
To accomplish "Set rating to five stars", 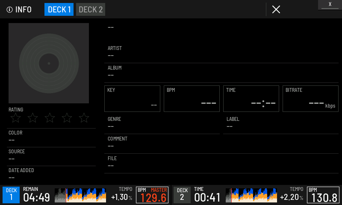I will tap(84, 118).
